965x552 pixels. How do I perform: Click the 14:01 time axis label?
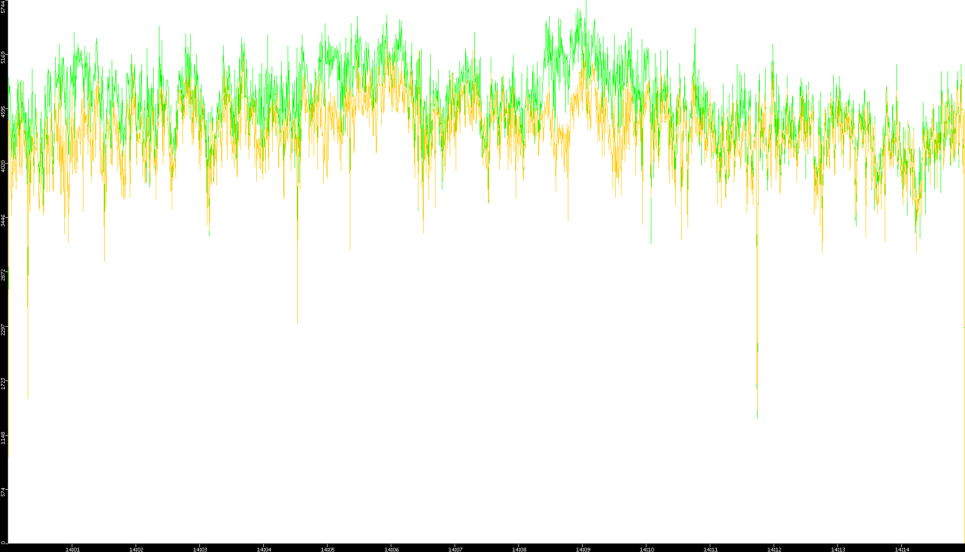tap(72, 549)
